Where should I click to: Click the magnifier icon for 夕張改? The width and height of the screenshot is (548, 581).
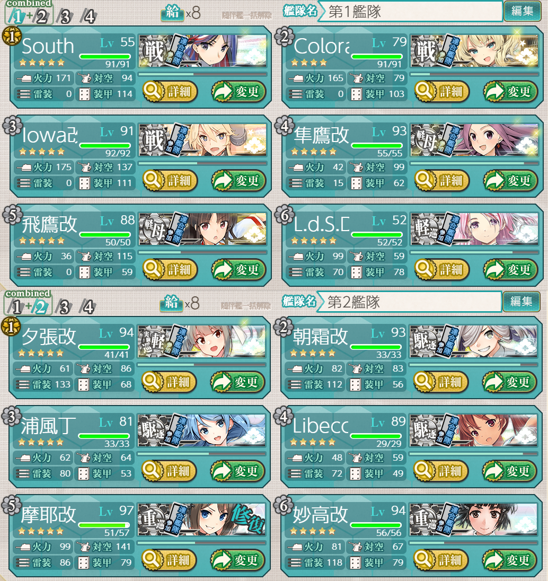click(x=151, y=382)
